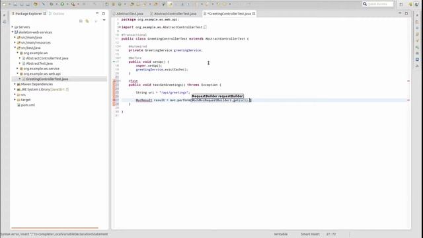Open the Outline tab
Screen dimensions: 423x238
(x=57, y=13)
